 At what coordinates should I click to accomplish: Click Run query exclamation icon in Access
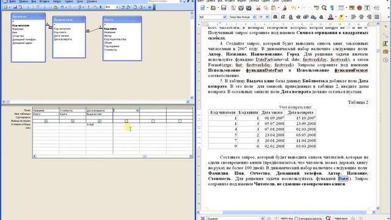coord(89,7)
